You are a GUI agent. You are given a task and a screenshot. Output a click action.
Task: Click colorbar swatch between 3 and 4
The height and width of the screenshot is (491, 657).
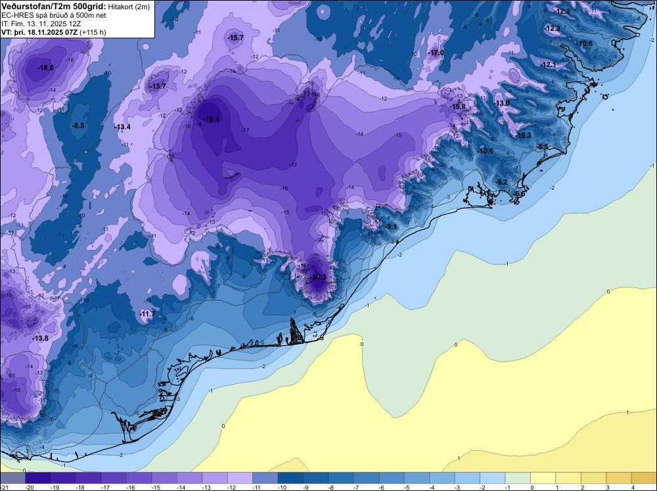pyautogui.click(x=618, y=478)
